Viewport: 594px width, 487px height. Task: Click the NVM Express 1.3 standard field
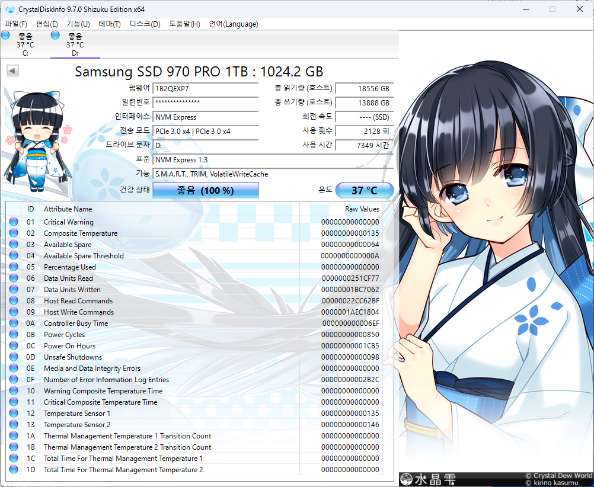tap(273, 159)
